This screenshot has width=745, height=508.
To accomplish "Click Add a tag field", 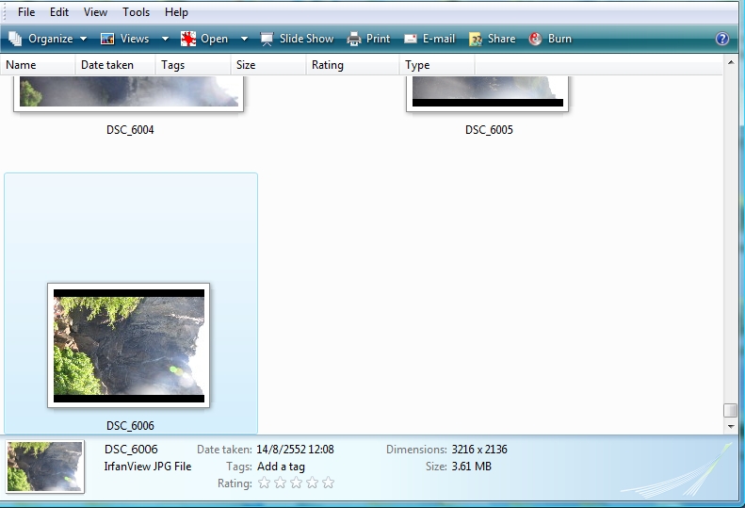I will [x=281, y=467].
